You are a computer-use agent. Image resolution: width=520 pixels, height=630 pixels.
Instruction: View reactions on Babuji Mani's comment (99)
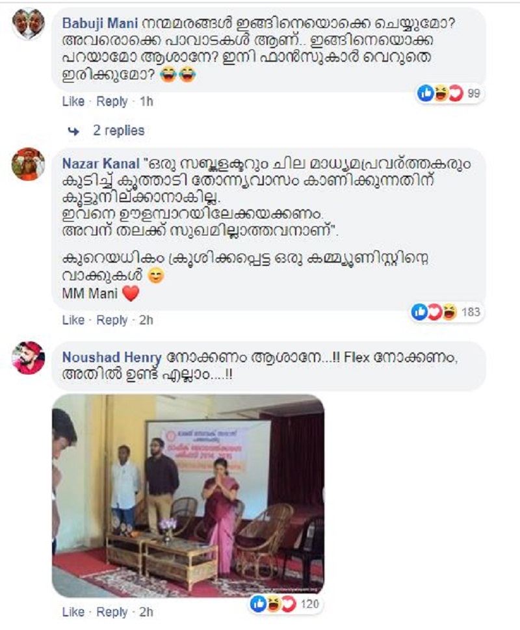tap(449, 93)
